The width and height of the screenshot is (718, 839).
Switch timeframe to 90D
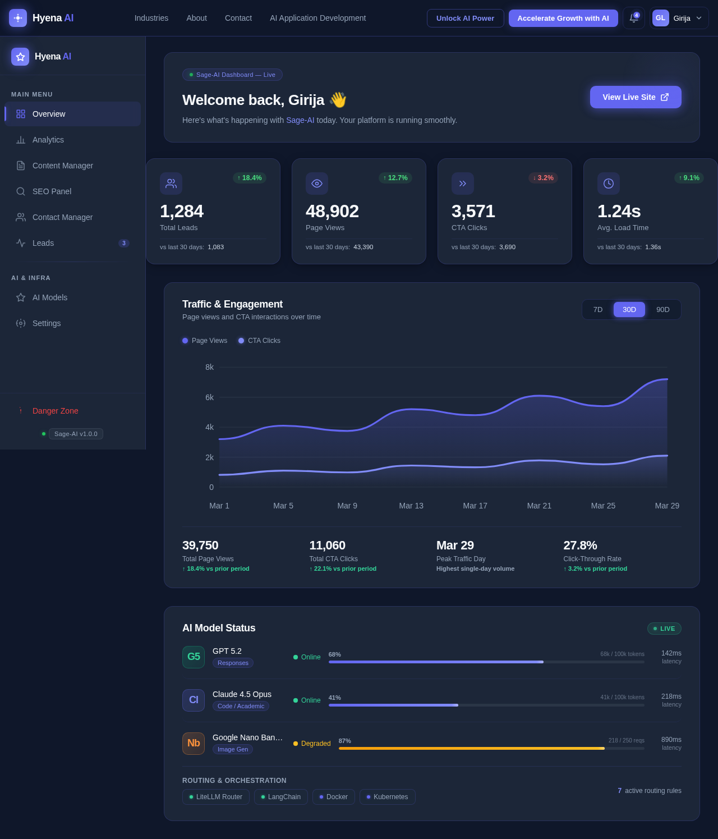[x=662, y=309]
